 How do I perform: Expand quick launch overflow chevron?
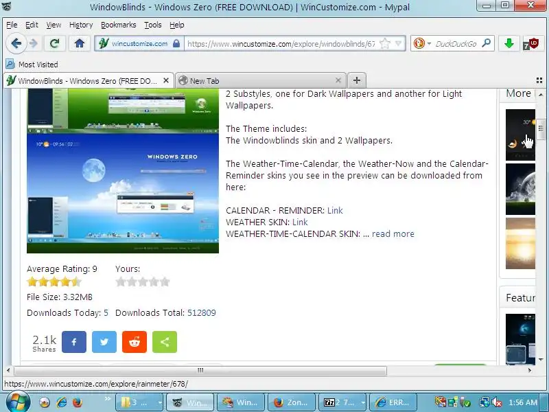107,398
